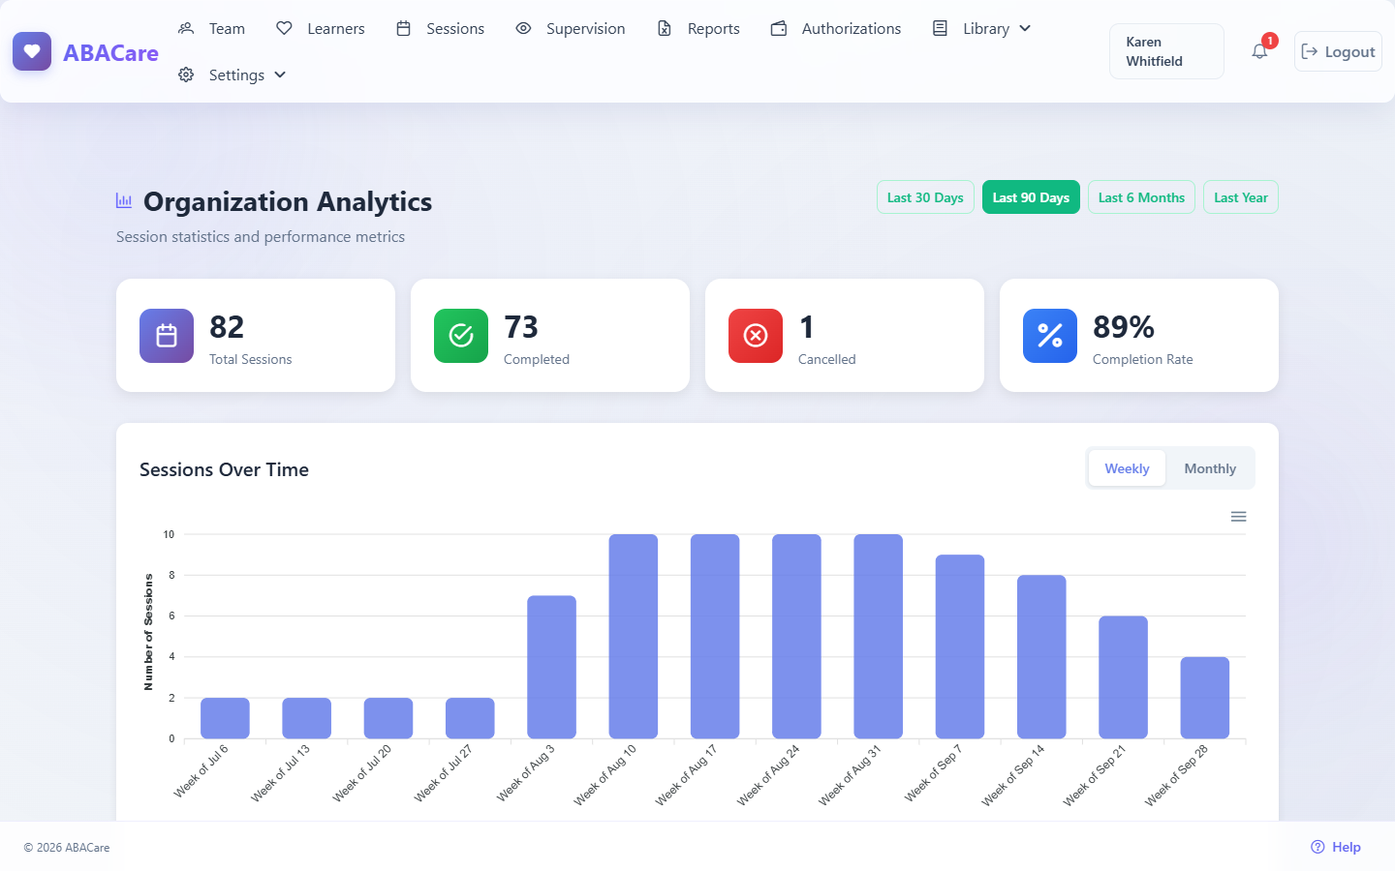The height and width of the screenshot is (871, 1395).
Task: Click the Week of Sep 7 bar
Action: click(960, 646)
